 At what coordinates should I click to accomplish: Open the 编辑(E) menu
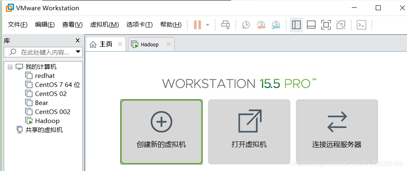[44, 25]
